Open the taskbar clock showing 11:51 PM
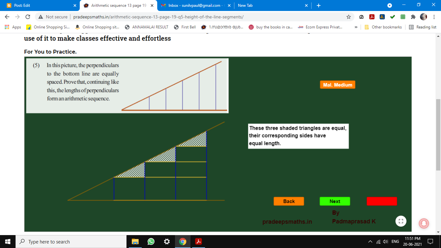441x248 pixels. pos(412,242)
